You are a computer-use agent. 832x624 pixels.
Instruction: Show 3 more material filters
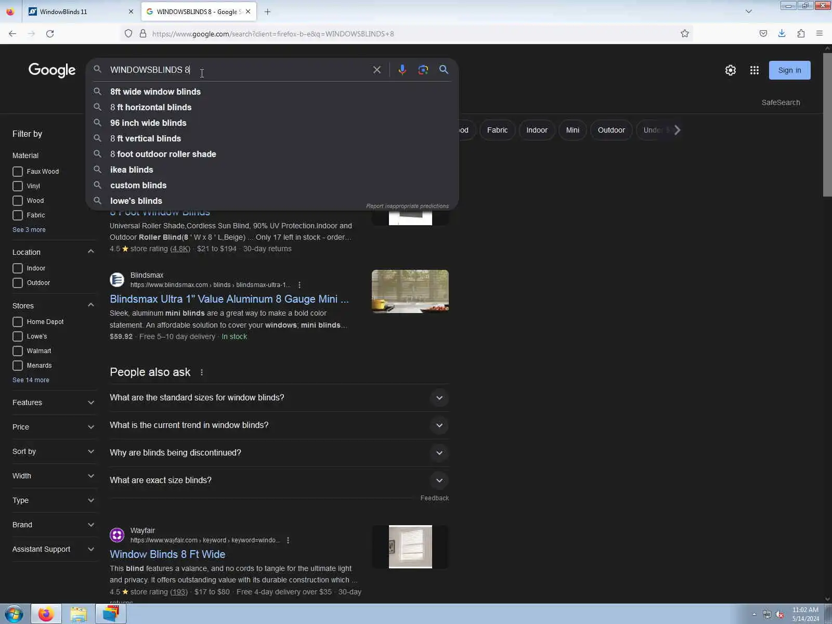pyautogui.click(x=29, y=230)
